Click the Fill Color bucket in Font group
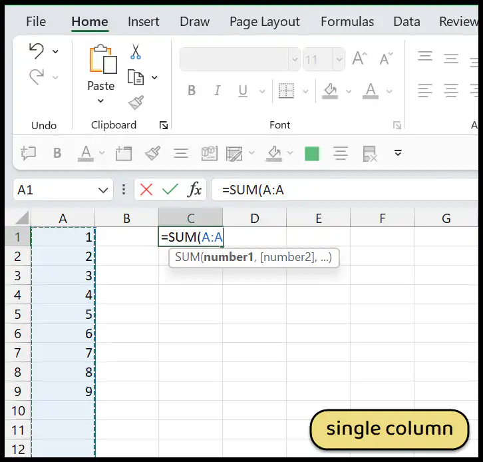 [x=330, y=91]
